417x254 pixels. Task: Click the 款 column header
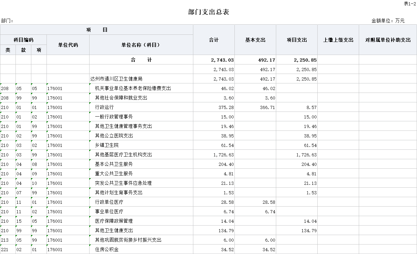coord(23,50)
